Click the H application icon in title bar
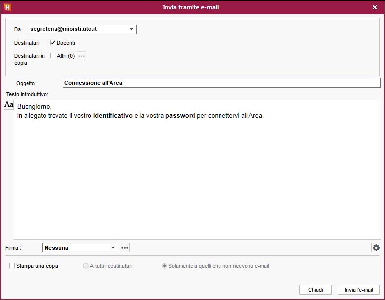Screen dimensions: 385x300 tap(7, 7)
